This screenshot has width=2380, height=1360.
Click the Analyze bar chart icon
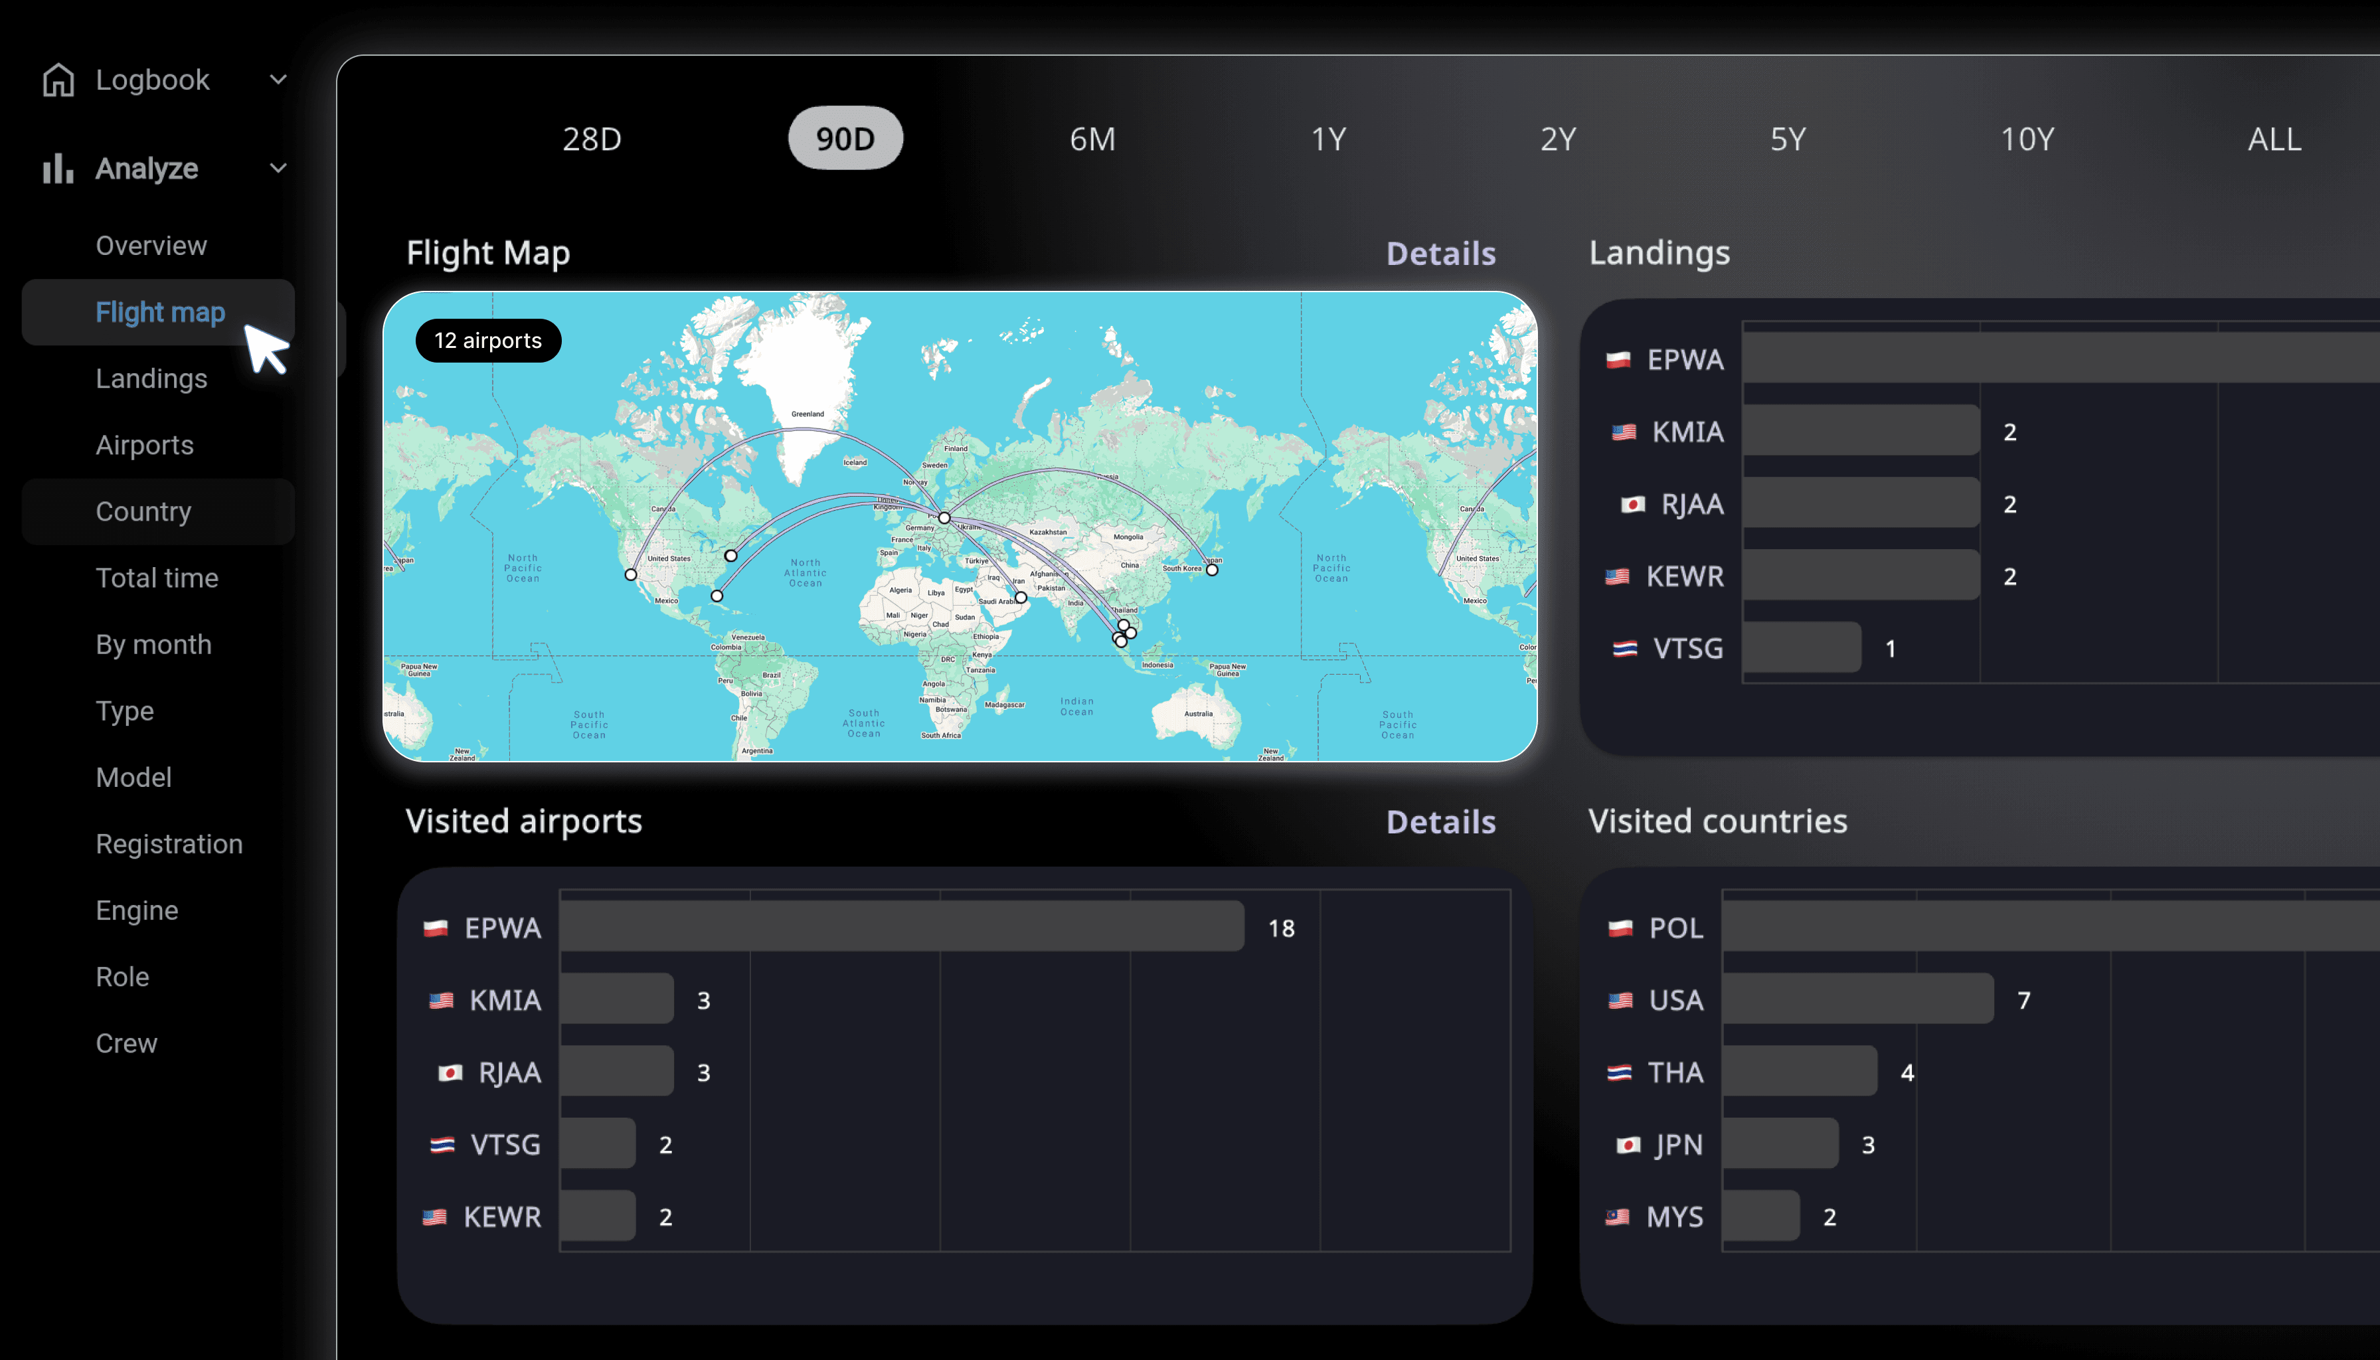58,169
